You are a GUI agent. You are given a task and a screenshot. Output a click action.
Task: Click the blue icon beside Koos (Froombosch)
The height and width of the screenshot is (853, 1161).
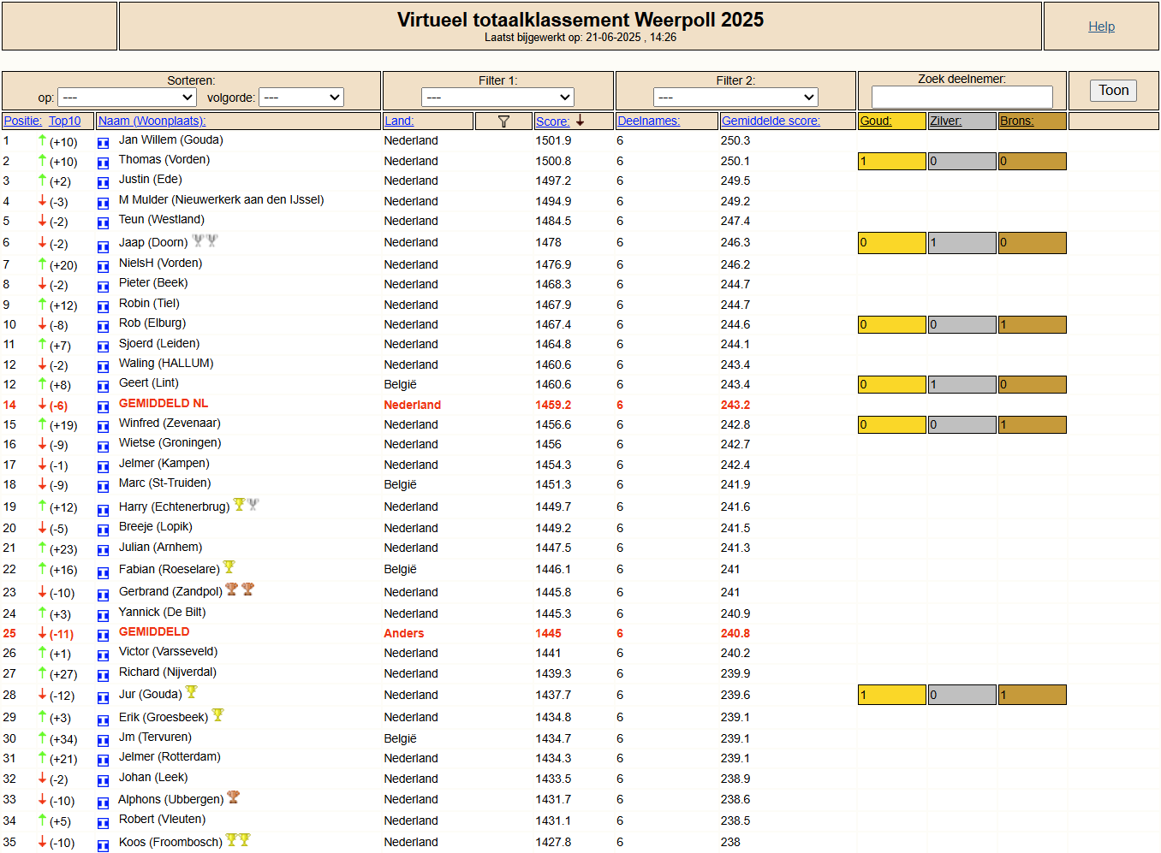point(103,845)
